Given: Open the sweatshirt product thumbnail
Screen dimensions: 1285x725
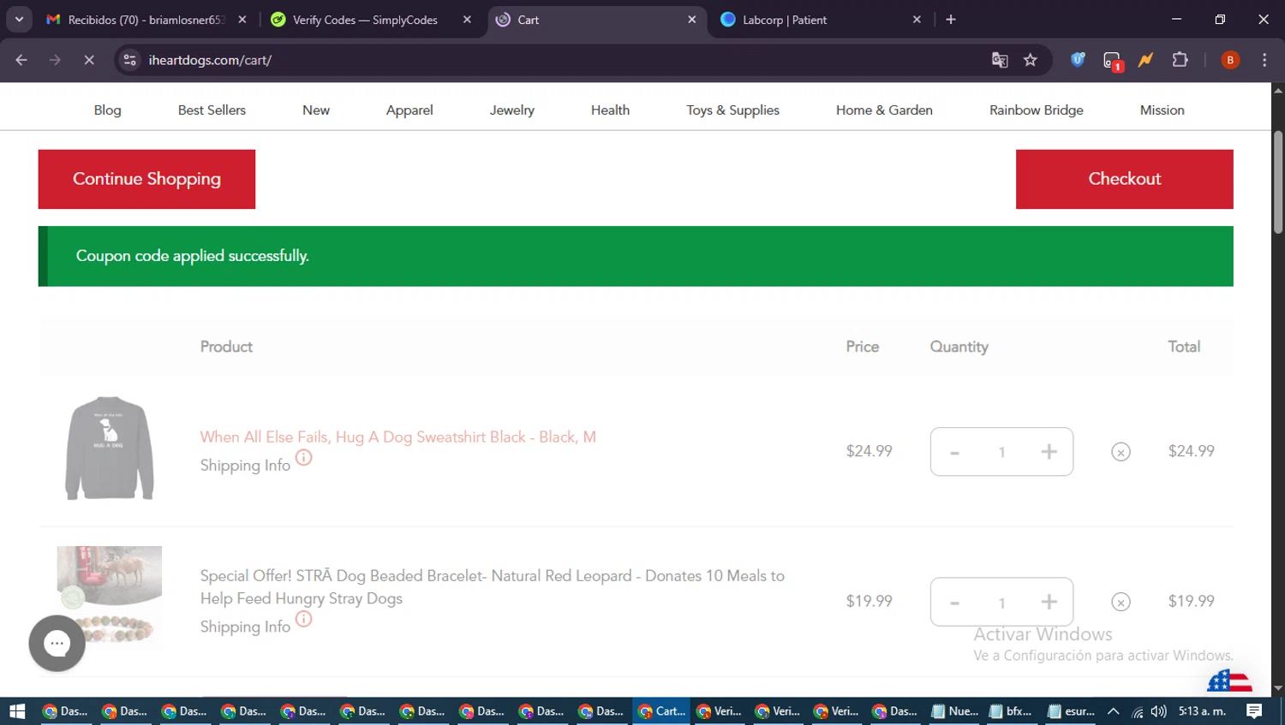Looking at the screenshot, I should (x=110, y=448).
